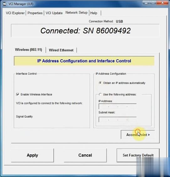Switch to the Wired Ethernet sub-tab
Screen dimensions: 170x177
(x=61, y=50)
